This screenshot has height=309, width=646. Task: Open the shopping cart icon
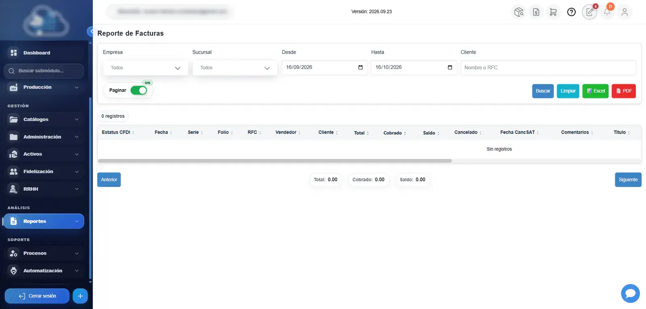[553, 12]
